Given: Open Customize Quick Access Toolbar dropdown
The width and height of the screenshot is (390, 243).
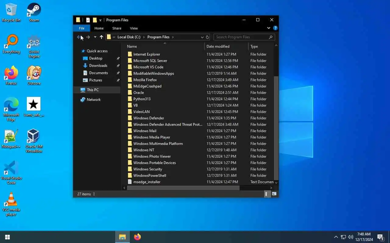Looking at the screenshot, I should point(100,20).
